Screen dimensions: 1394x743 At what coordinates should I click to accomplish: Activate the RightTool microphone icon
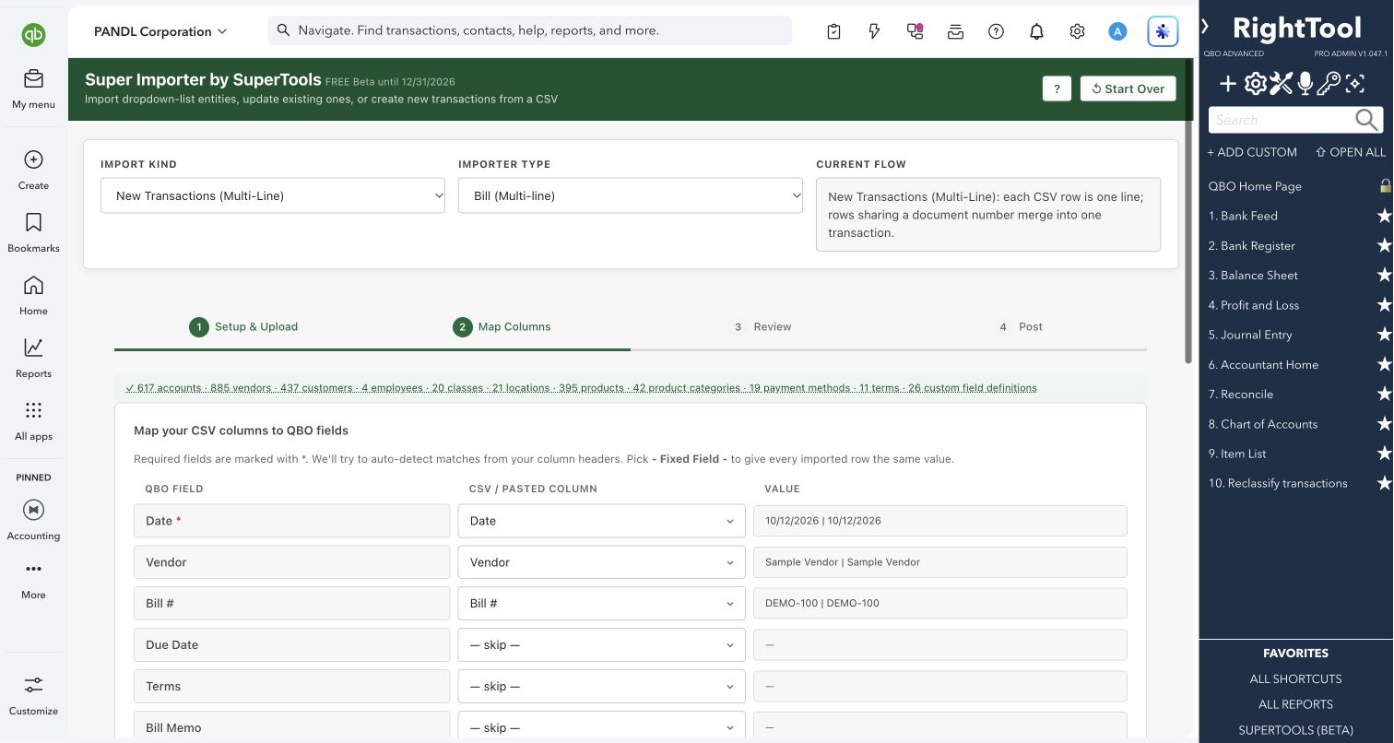[1305, 85]
